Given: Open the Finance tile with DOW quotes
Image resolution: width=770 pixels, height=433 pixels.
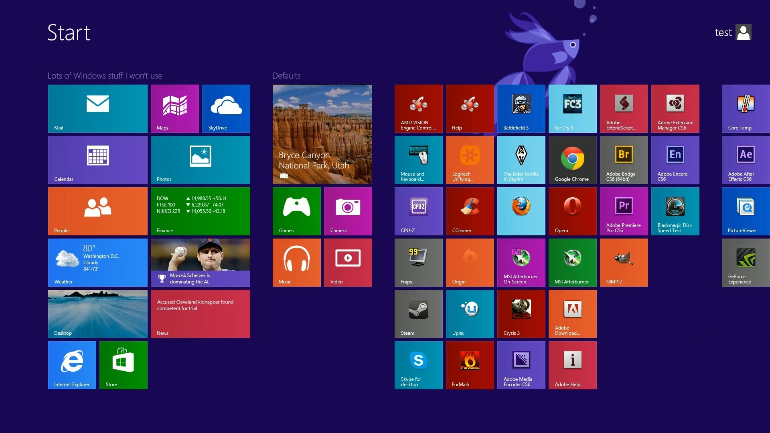Looking at the screenshot, I should [x=201, y=211].
